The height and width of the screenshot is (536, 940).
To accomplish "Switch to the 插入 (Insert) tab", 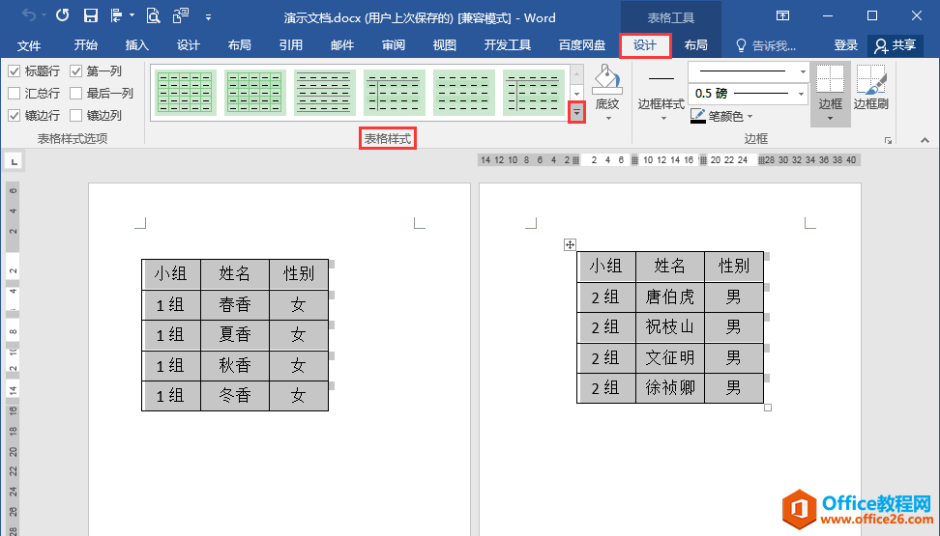I will [x=136, y=45].
